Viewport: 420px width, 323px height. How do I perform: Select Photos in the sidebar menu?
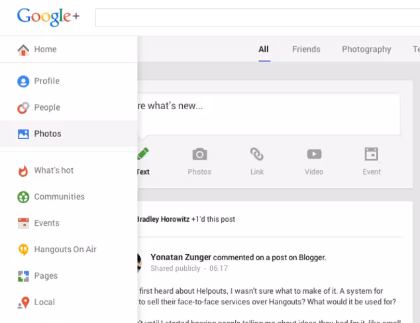[69, 134]
